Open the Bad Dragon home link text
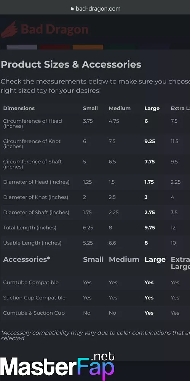190x381 pixels. 54,29
